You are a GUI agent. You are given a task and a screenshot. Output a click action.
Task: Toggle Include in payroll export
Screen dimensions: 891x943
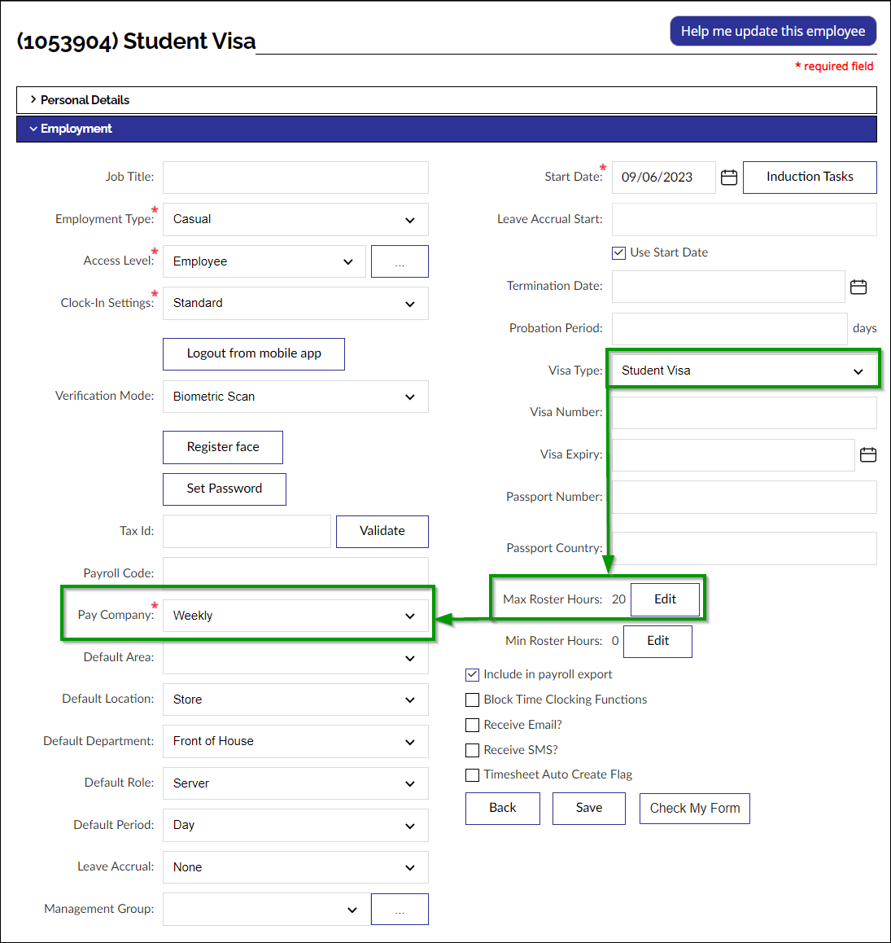click(473, 675)
